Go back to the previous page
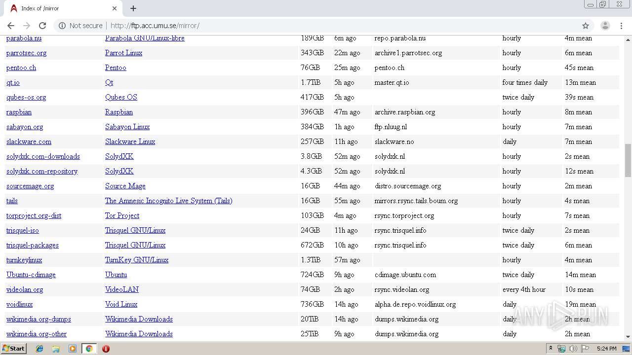The image size is (632, 355). coord(11,26)
